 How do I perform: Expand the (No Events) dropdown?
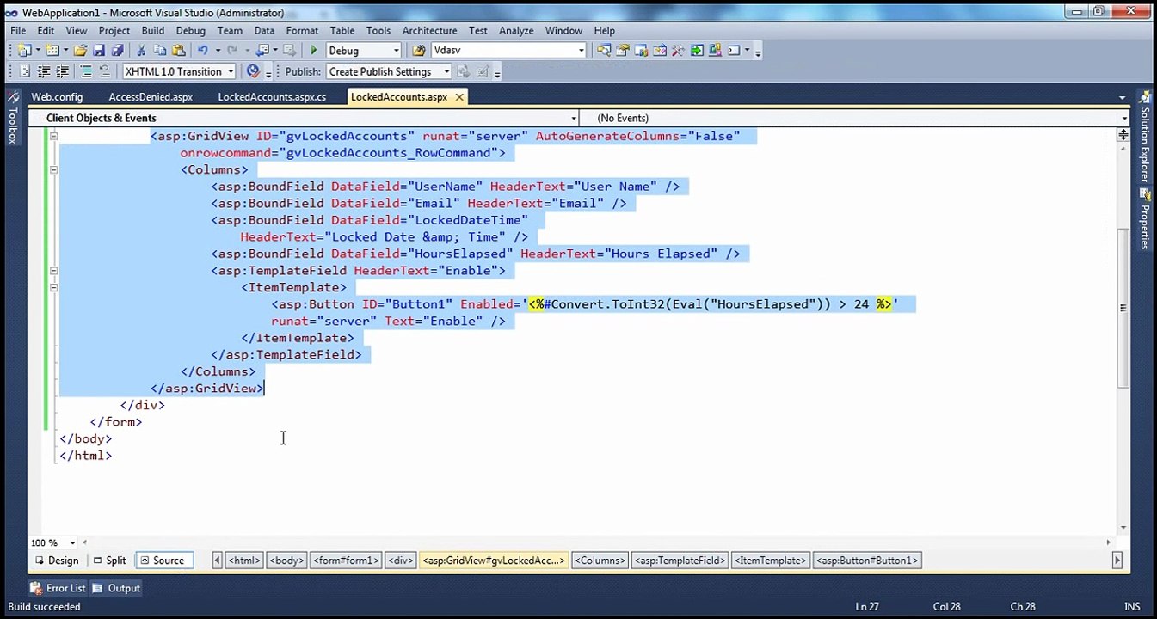point(1123,118)
